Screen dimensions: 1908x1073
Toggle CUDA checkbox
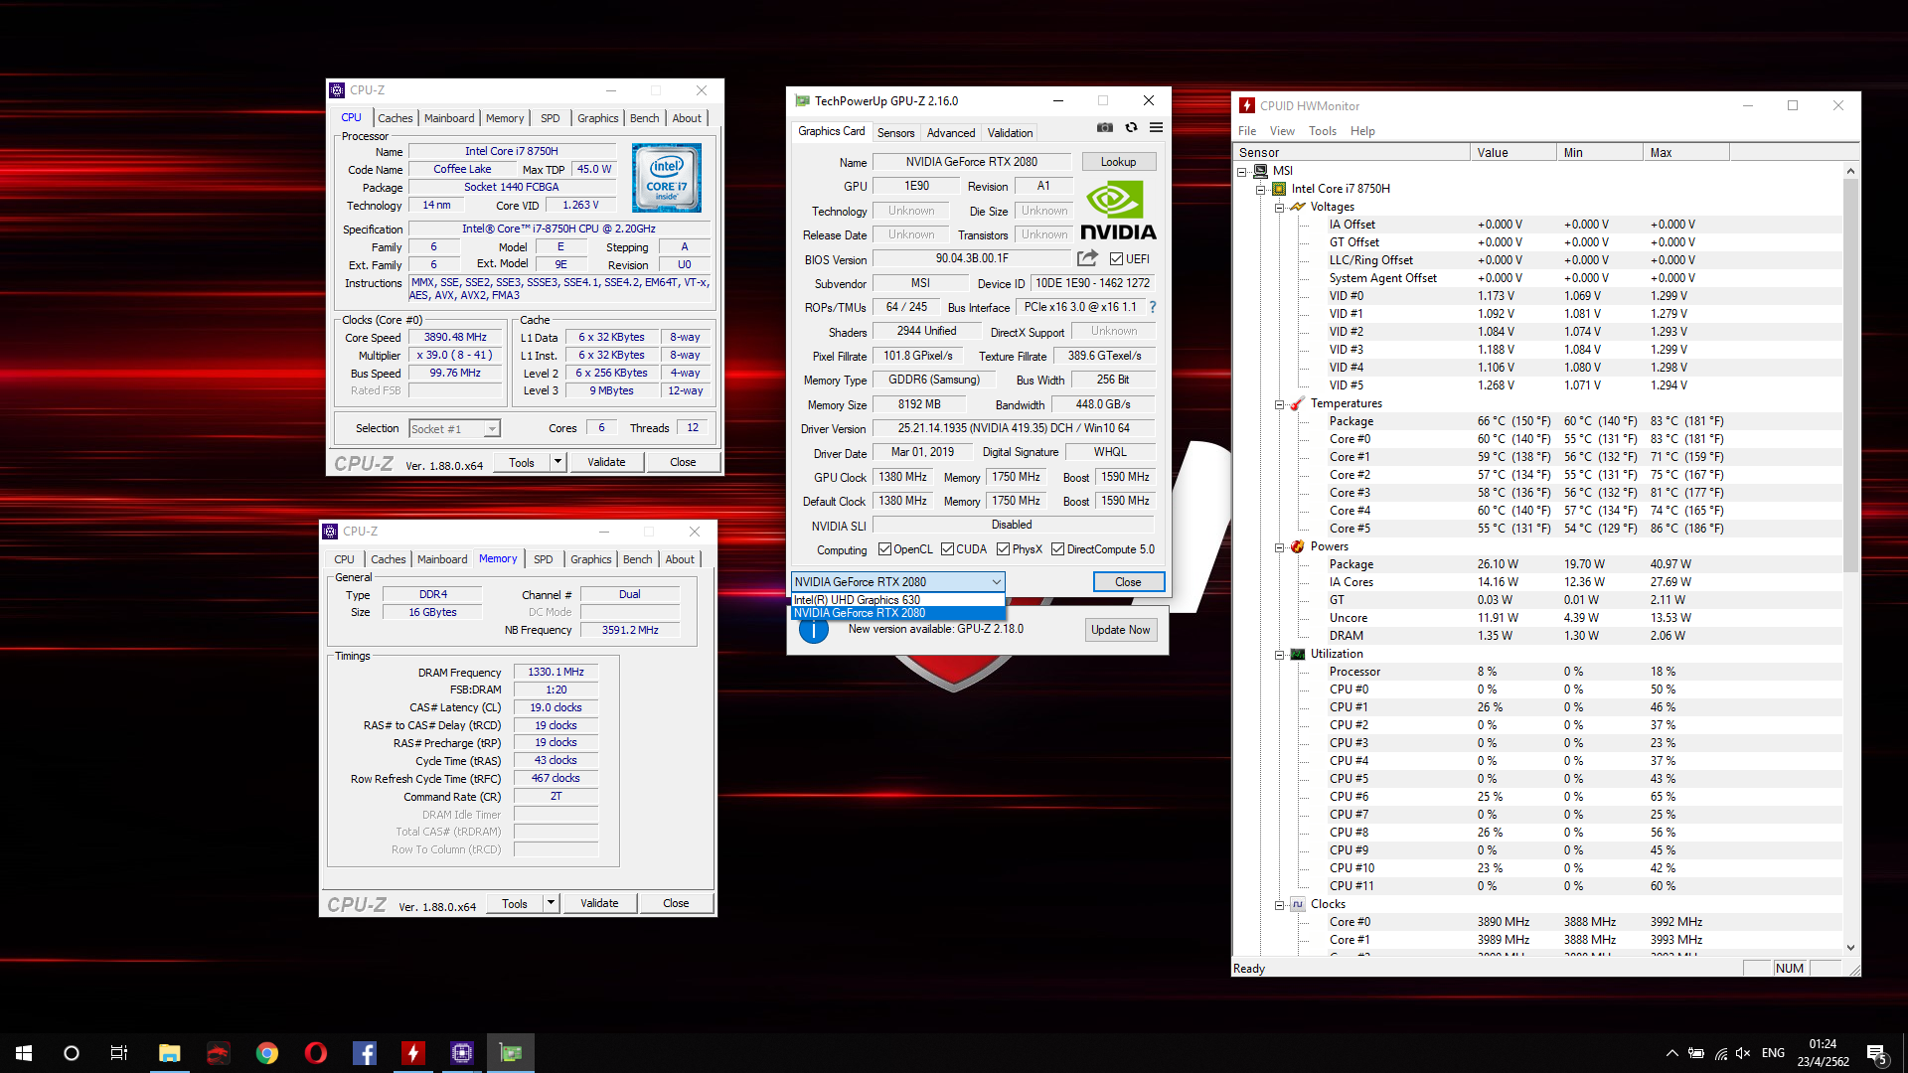[947, 549]
